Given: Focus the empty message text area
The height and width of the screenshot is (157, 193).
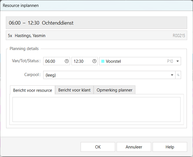Looking at the screenshot, I should coord(96,109).
